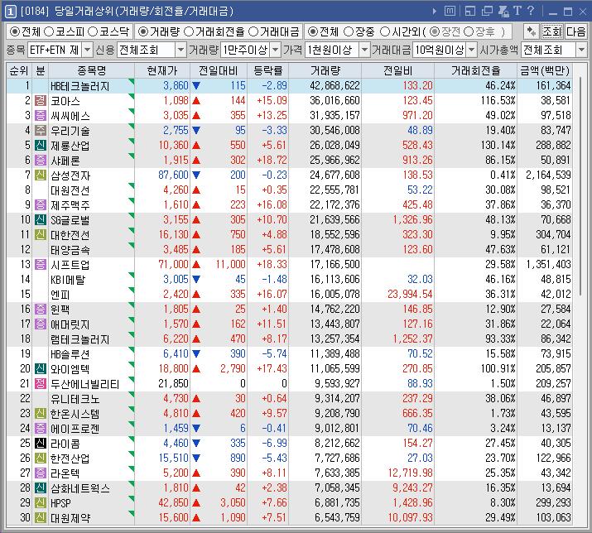Click the linked arrows icon beside 조회
The image size is (592, 533).
pyautogui.click(x=532, y=31)
